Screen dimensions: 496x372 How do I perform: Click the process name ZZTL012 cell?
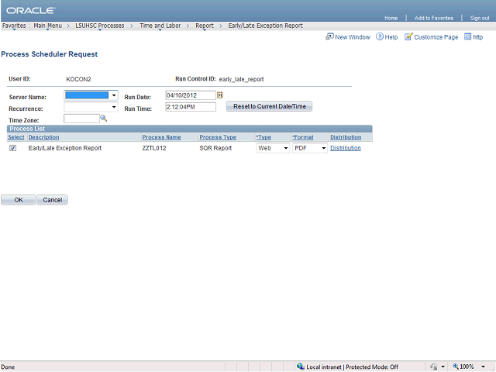tap(154, 148)
